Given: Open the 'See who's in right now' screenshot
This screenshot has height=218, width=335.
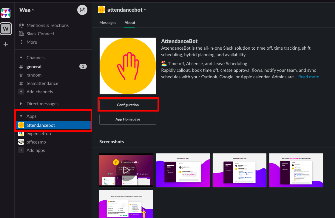Looking at the screenshot, I should pyautogui.click(x=240, y=170).
